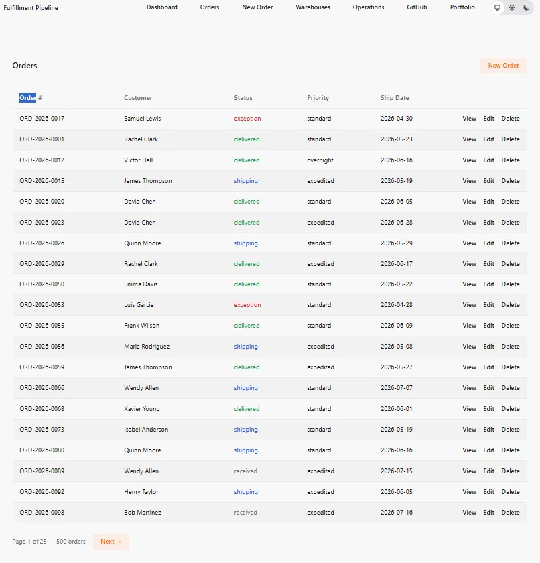Delete order ORD-2026-0050

pyautogui.click(x=511, y=284)
